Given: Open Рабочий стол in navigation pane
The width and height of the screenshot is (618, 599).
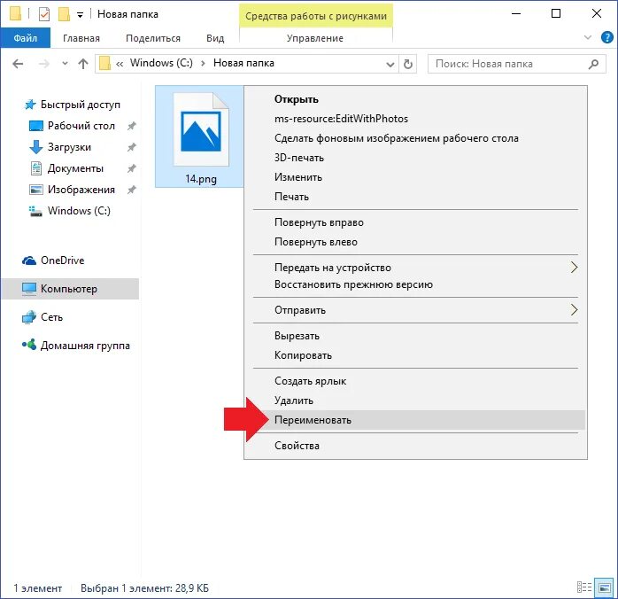Looking at the screenshot, I should [x=81, y=126].
